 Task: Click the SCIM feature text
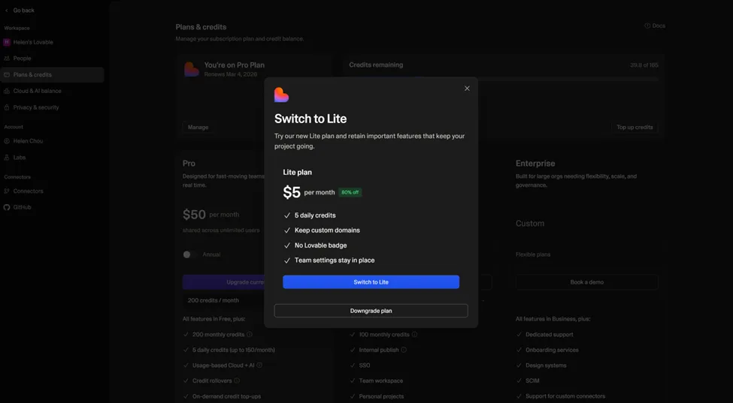[x=532, y=380]
